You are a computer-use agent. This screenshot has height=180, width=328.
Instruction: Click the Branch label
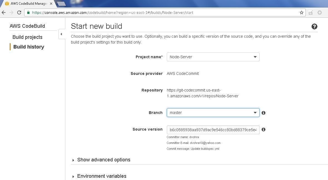155,113
